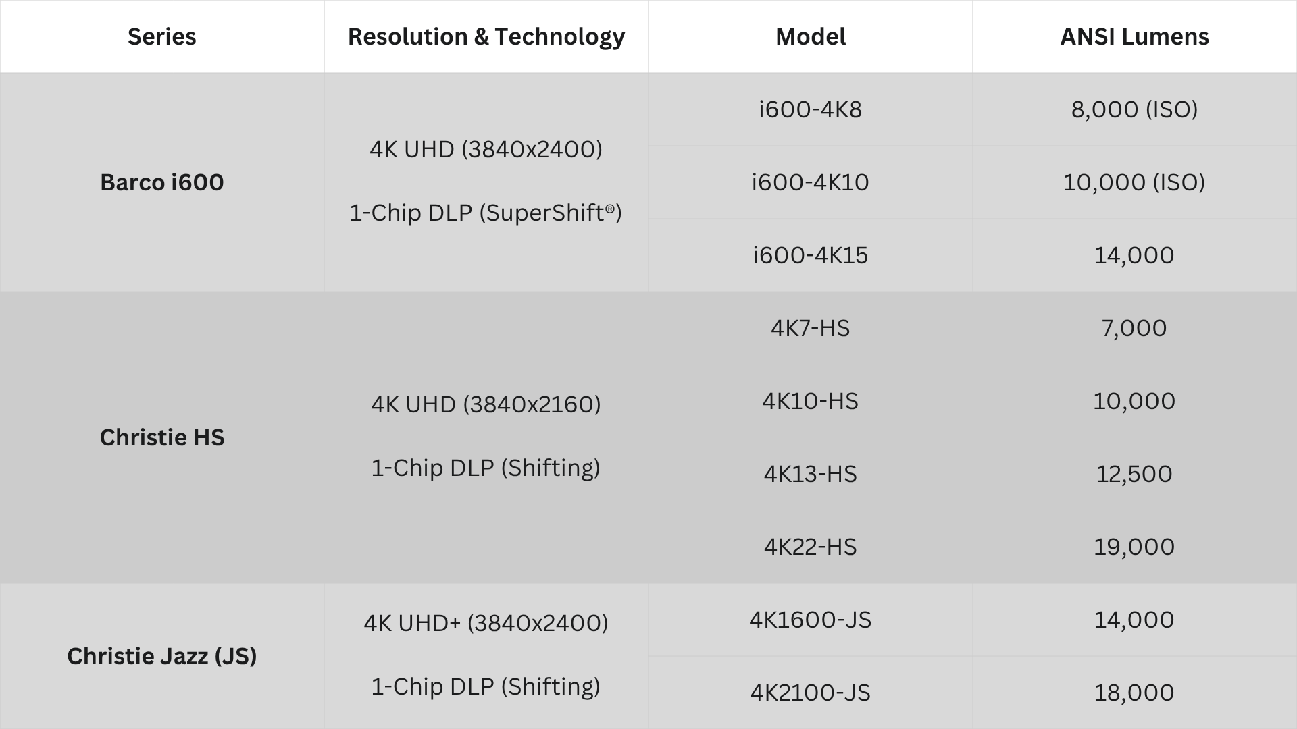The image size is (1297, 729).
Task: Click the i600-4K15 model cell
Action: tap(811, 255)
